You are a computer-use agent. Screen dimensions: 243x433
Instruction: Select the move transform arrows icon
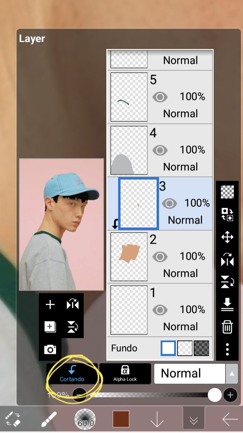(227, 237)
